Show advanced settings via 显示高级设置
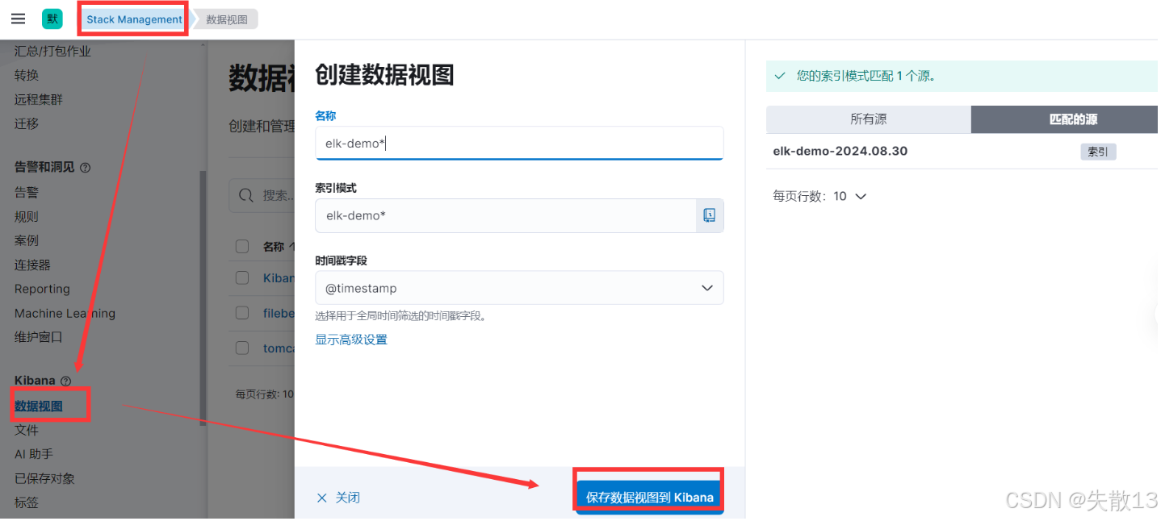The width and height of the screenshot is (1161, 521). [x=351, y=340]
